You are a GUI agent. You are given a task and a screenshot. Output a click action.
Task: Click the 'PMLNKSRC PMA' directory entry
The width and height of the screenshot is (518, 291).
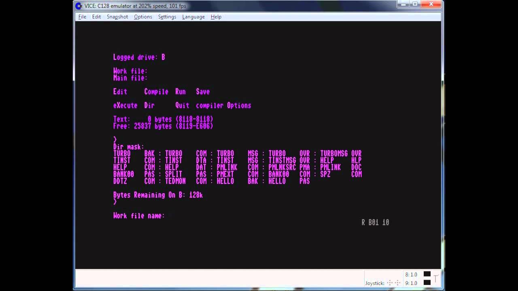(x=289, y=167)
